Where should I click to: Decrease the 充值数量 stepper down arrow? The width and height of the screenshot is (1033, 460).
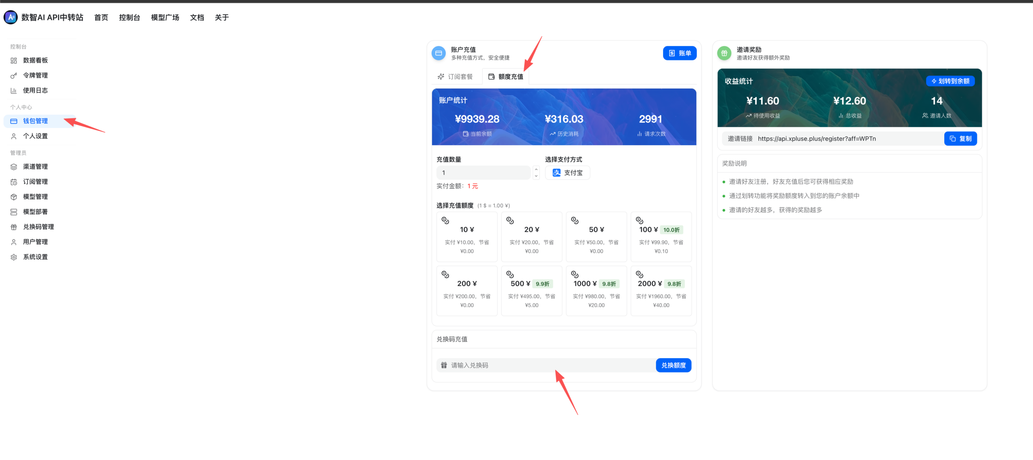[536, 176]
